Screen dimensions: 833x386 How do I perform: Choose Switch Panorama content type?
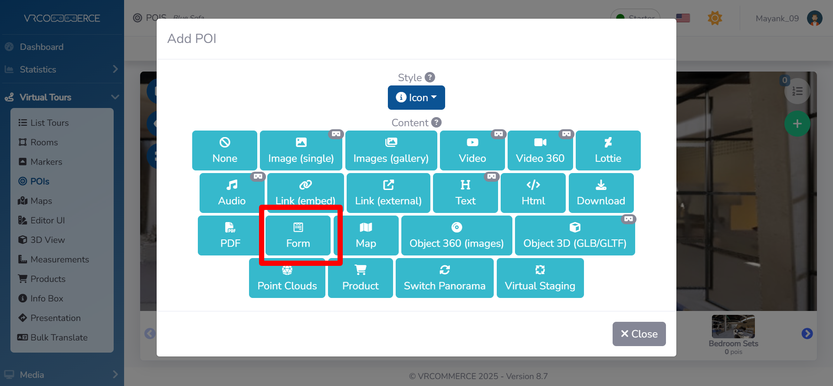click(444, 278)
